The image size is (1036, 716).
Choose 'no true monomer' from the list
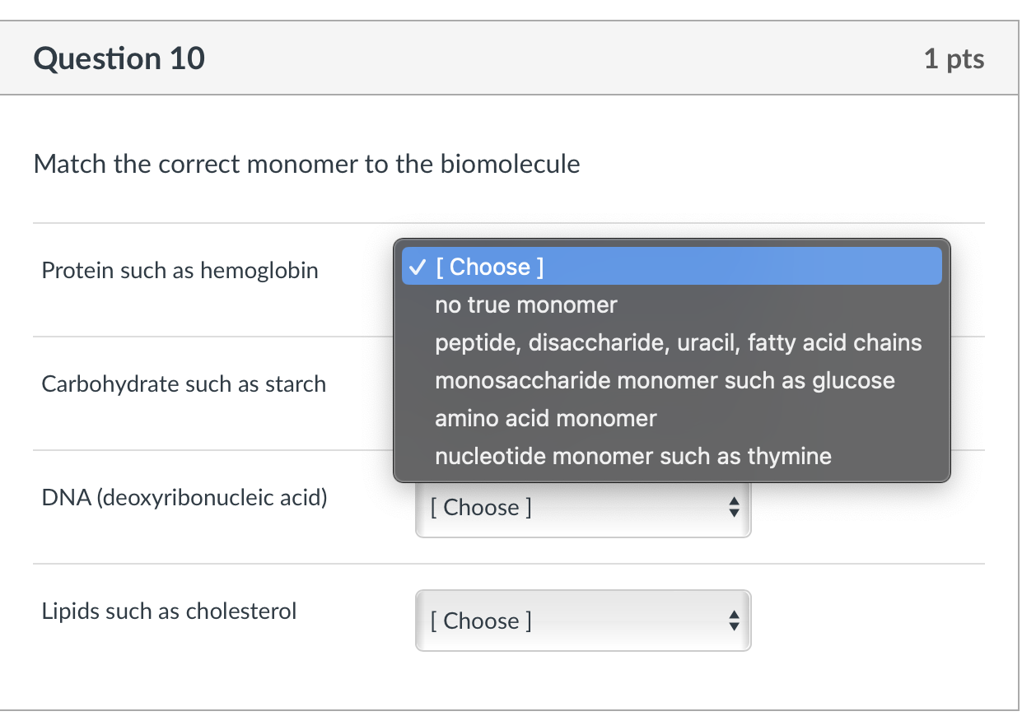[x=526, y=305]
